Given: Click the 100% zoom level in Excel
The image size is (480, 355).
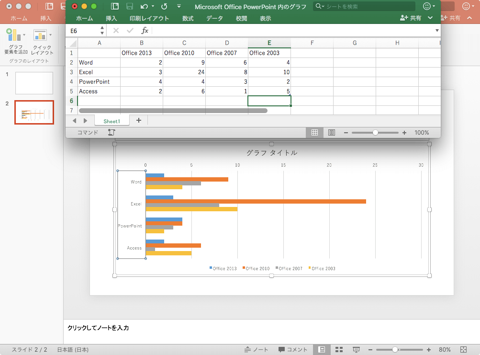Looking at the screenshot, I should [422, 133].
